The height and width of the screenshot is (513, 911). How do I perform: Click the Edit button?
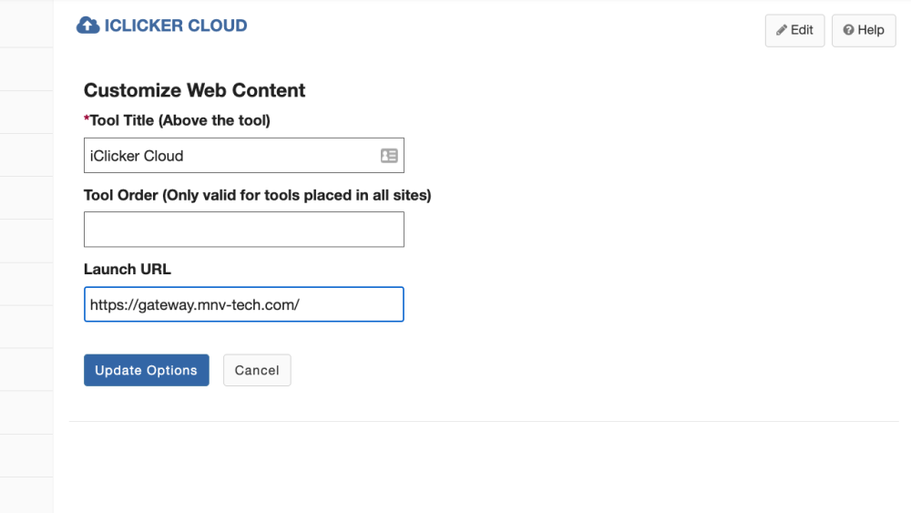[794, 30]
